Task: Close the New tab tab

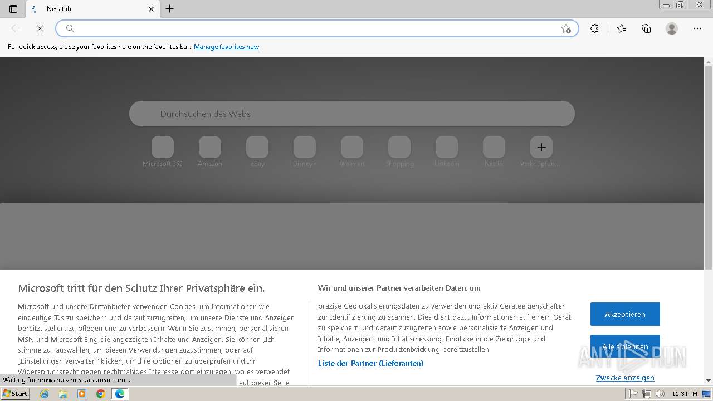Action: point(151,9)
